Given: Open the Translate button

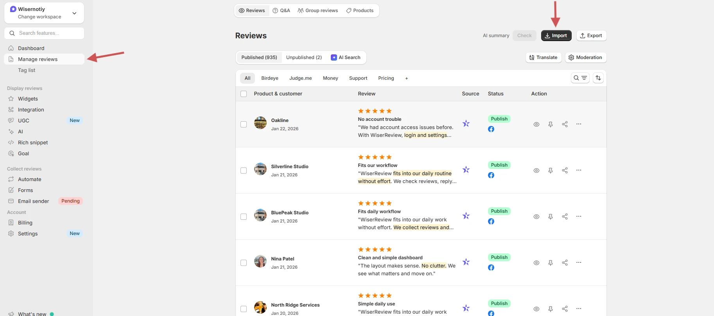Looking at the screenshot, I should coord(544,57).
